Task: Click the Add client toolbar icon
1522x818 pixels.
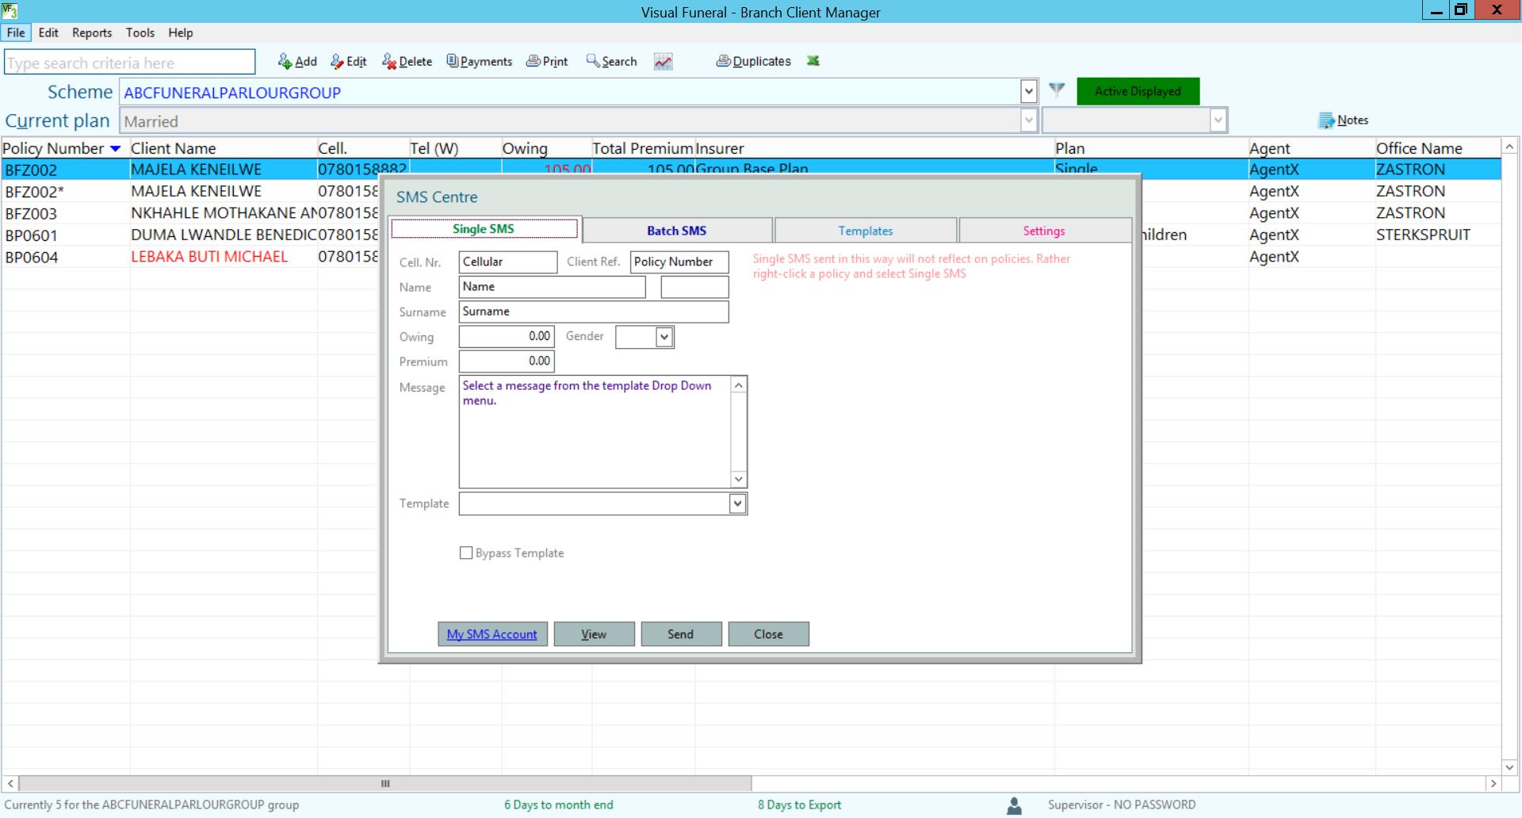Action: point(285,61)
